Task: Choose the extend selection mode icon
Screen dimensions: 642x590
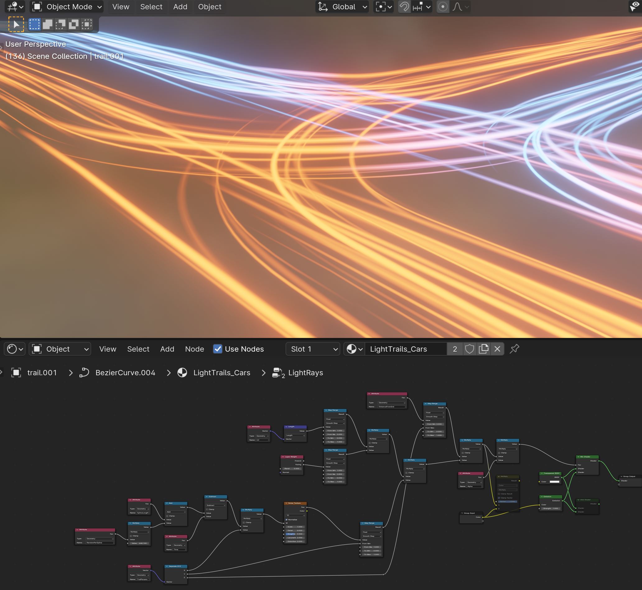Action: point(48,24)
